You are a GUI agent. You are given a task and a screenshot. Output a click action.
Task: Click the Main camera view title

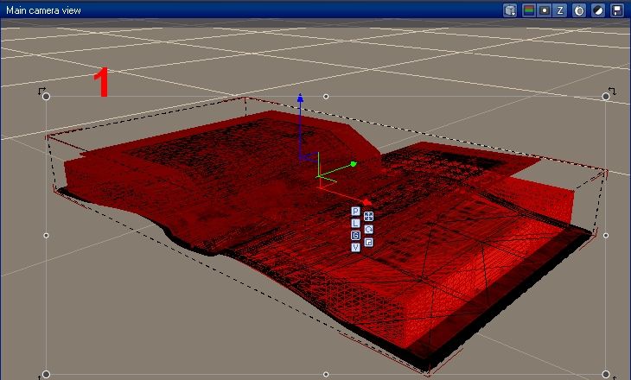point(43,10)
